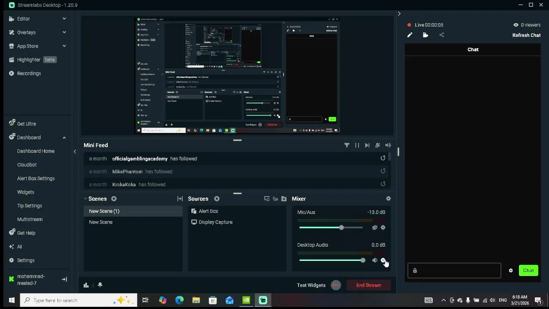This screenshot has width=549, height=309.
Task: Click the Test Widgets button
Action: 311,285
